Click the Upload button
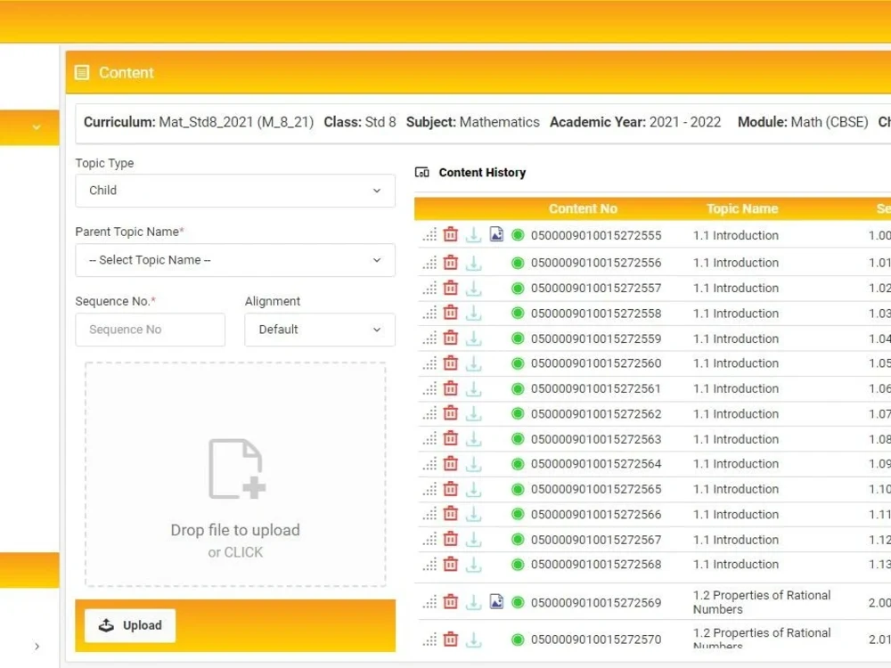 click(130, 625)
